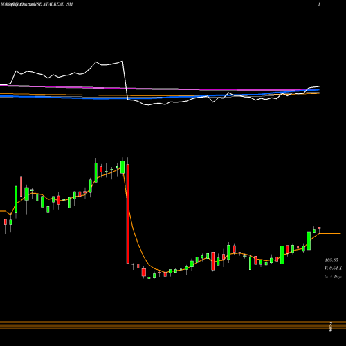Click the 'in 4 Days' label
The height and width of the screenshot is (346, 346).
click(x=333, y=277)
